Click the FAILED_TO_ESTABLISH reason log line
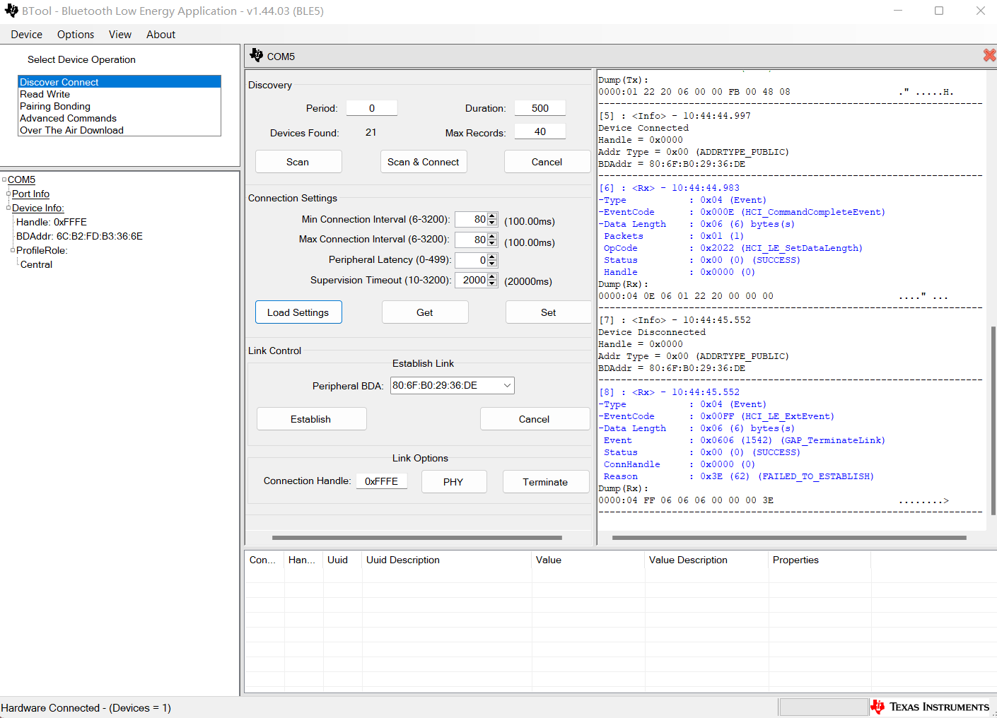This screenshot has width=997, height=718. pos(739,476)
